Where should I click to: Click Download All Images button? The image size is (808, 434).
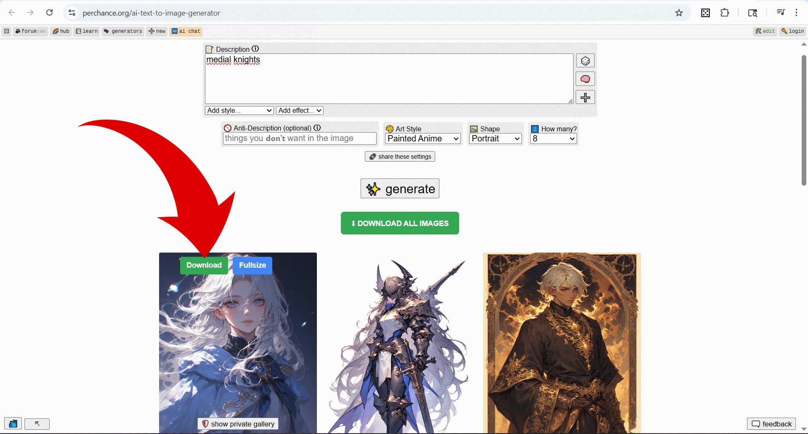pyautogui.click(x=400, y=223)
